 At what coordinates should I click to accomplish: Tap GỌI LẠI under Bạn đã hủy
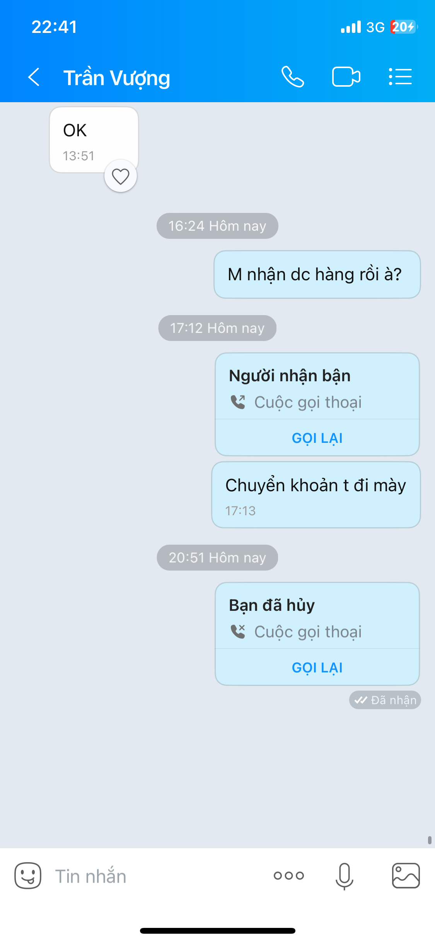click(317, 667)
